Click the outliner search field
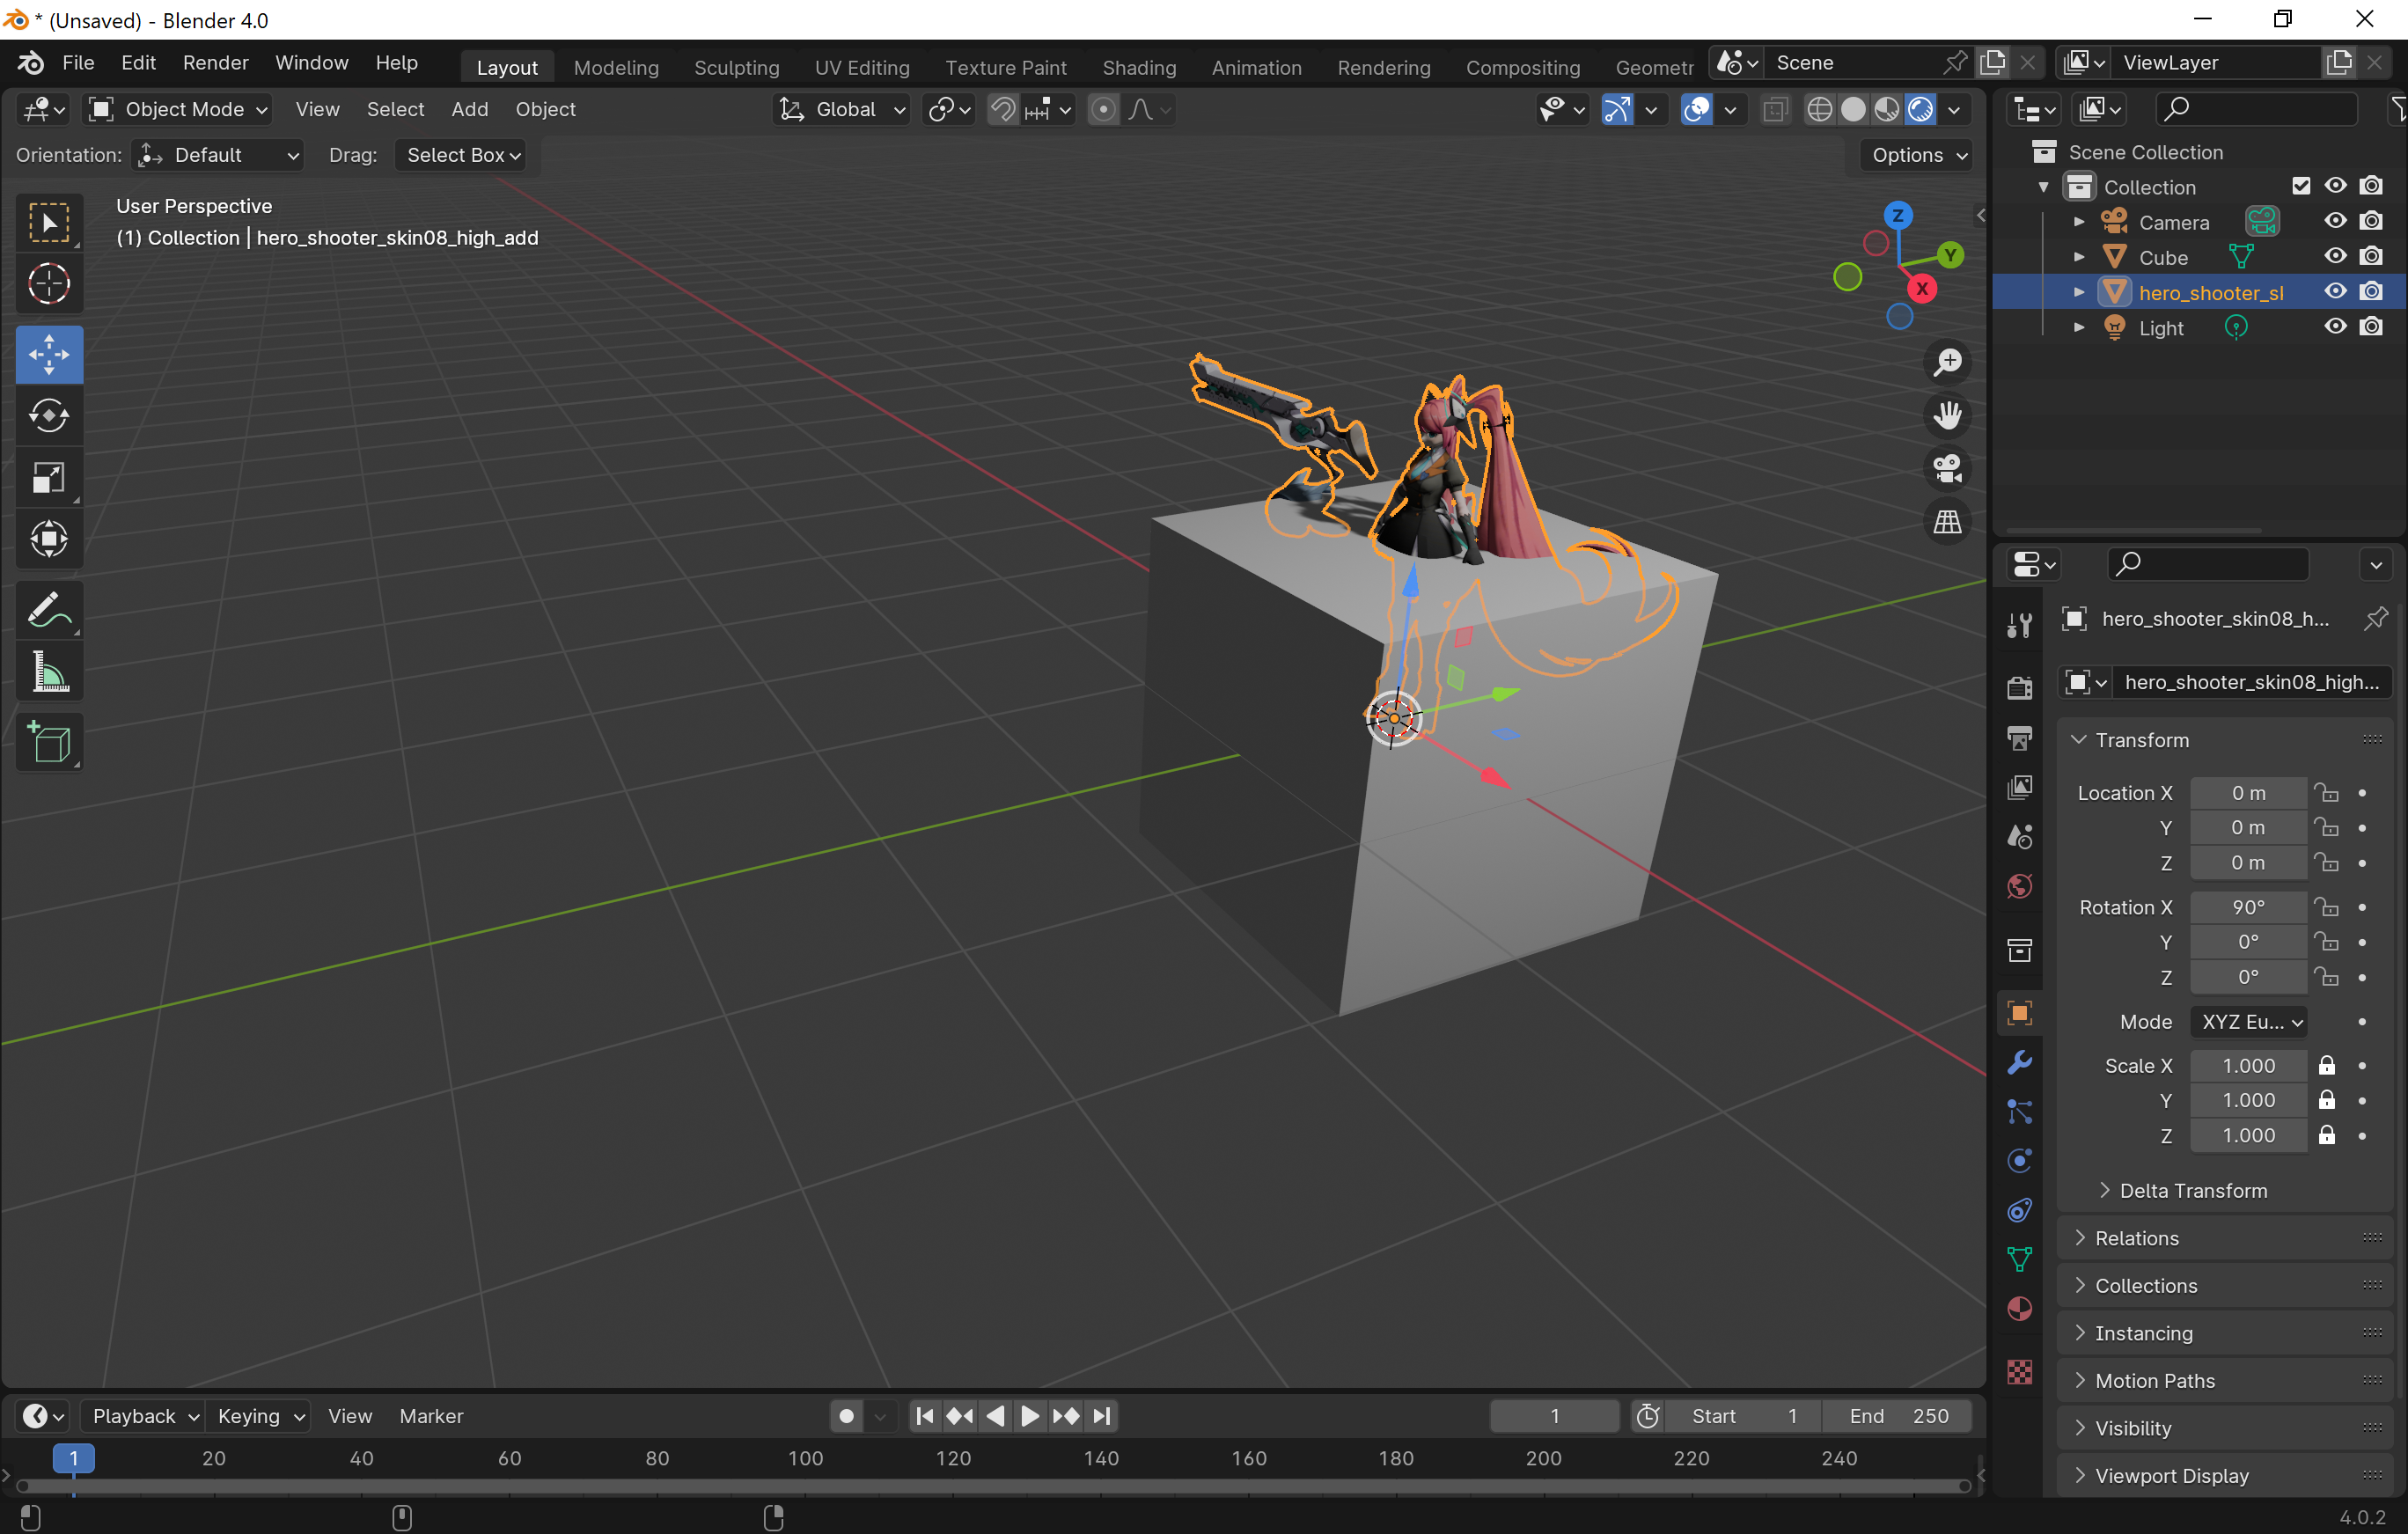Screen dimensions: 2408x1534 (2256, 109)
